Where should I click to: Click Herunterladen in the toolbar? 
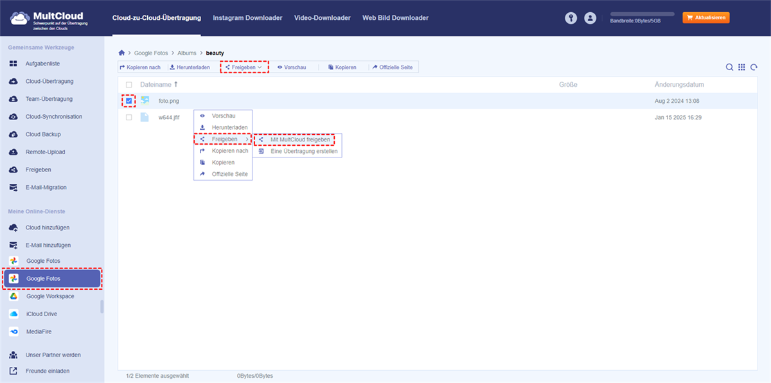(190, 67)
